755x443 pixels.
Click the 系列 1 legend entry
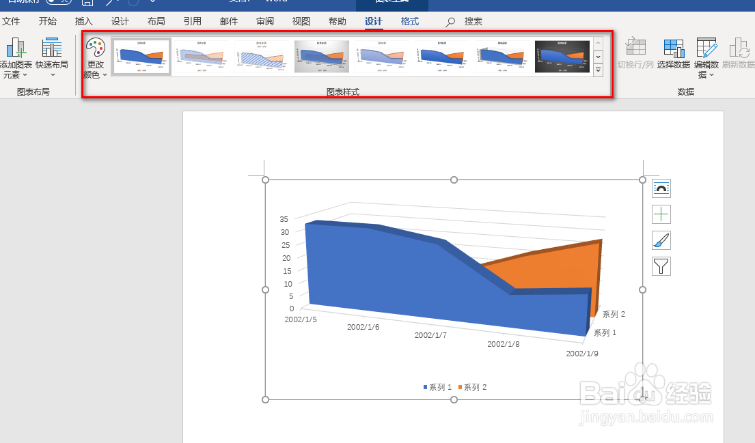pyautogui.click(x=437, y=387)
